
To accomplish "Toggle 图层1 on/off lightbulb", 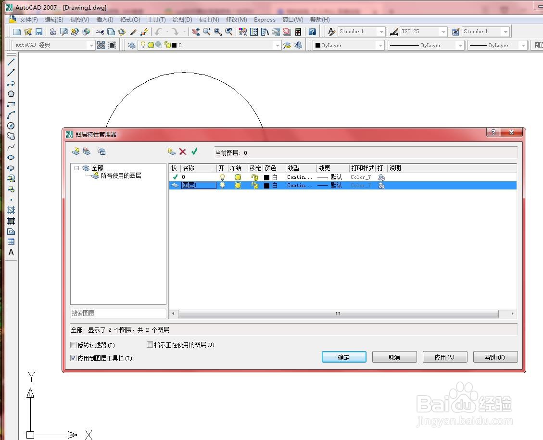I will click(x=222, y=186).
